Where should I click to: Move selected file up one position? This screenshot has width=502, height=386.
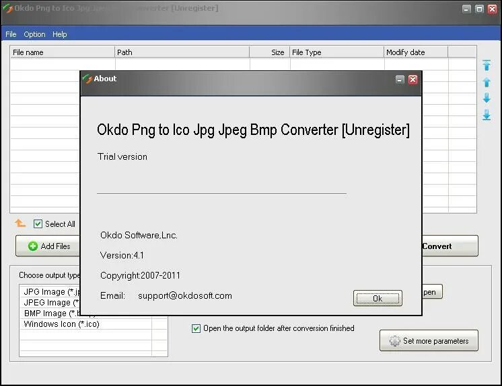point(487,83)
